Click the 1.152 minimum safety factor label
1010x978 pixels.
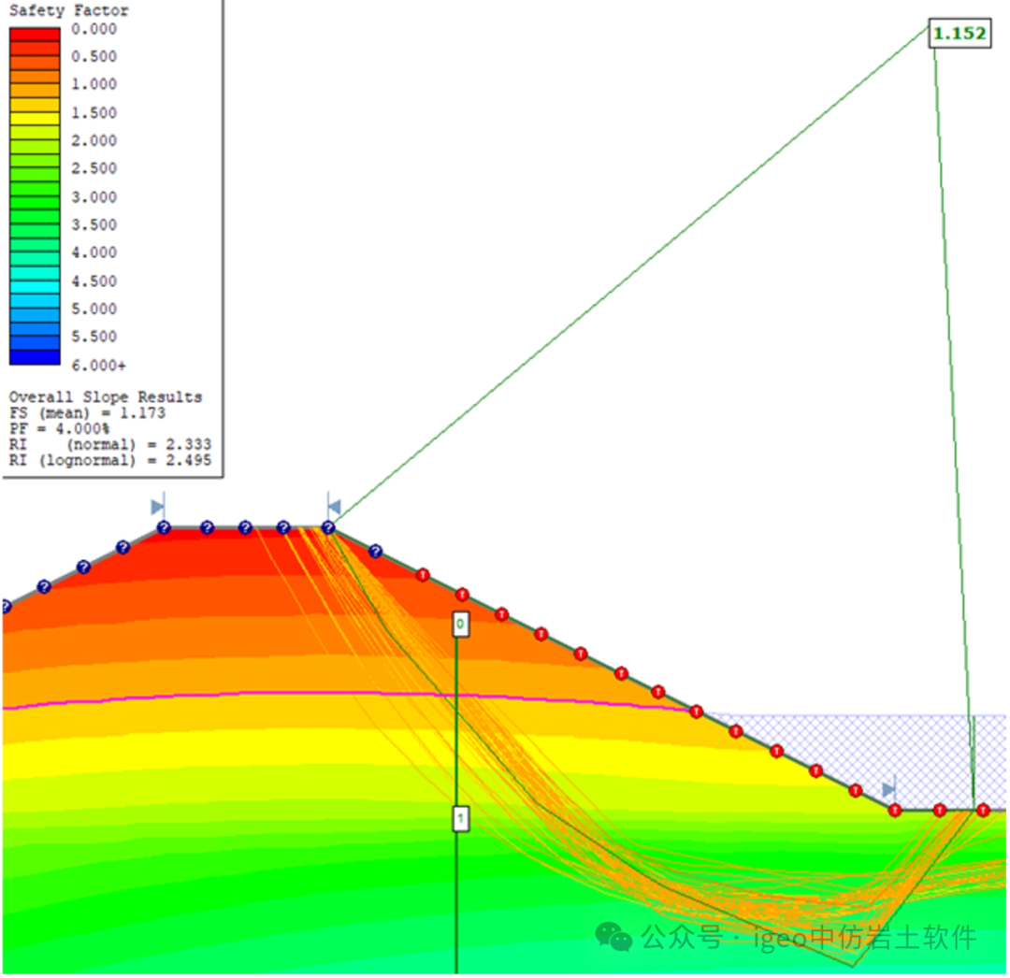point(959,35)
